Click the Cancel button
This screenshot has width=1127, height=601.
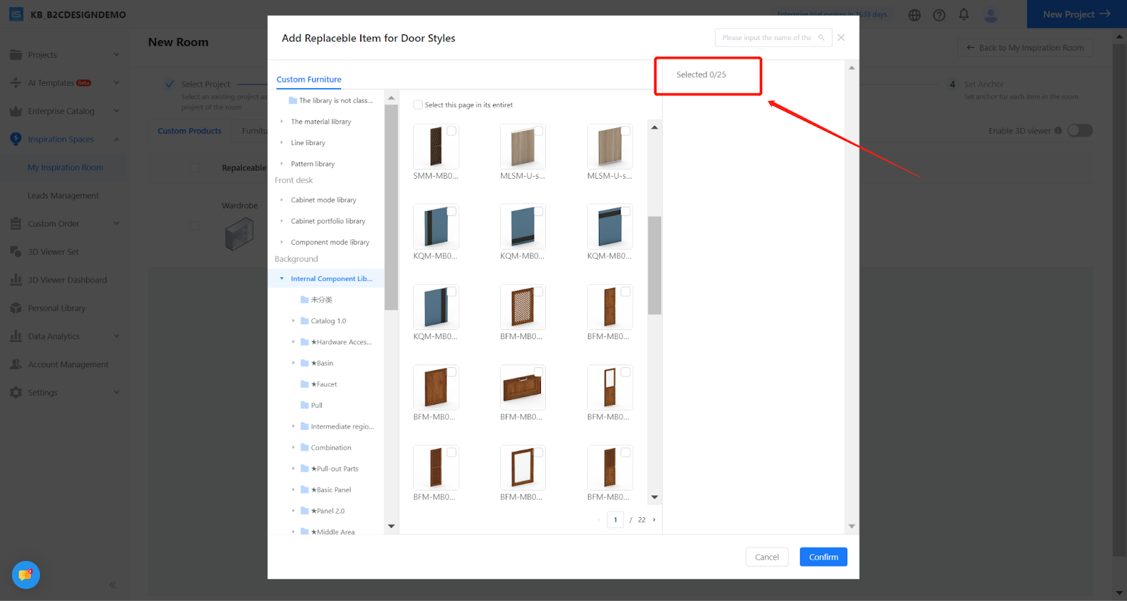[766, 557]
